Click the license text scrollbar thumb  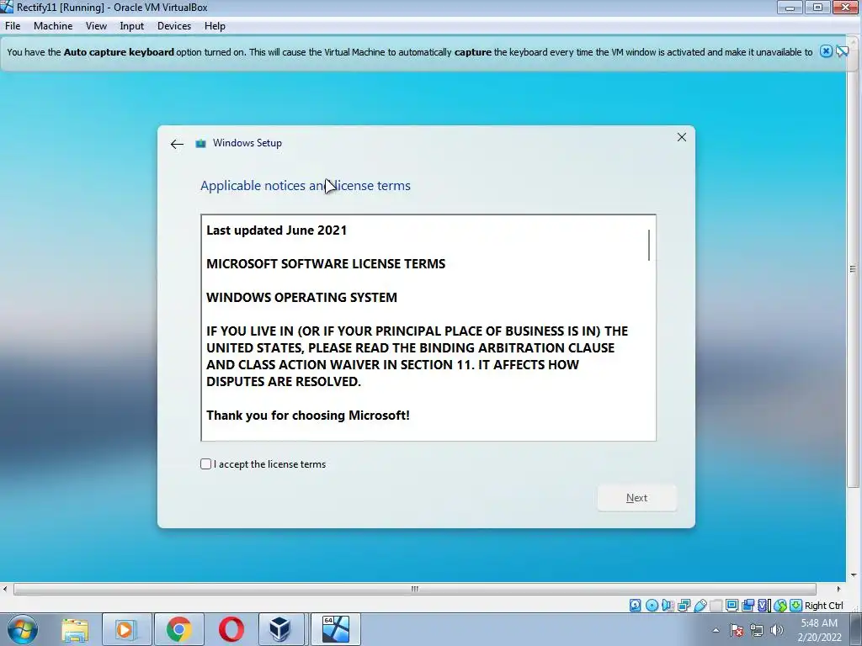coord(649,245)
